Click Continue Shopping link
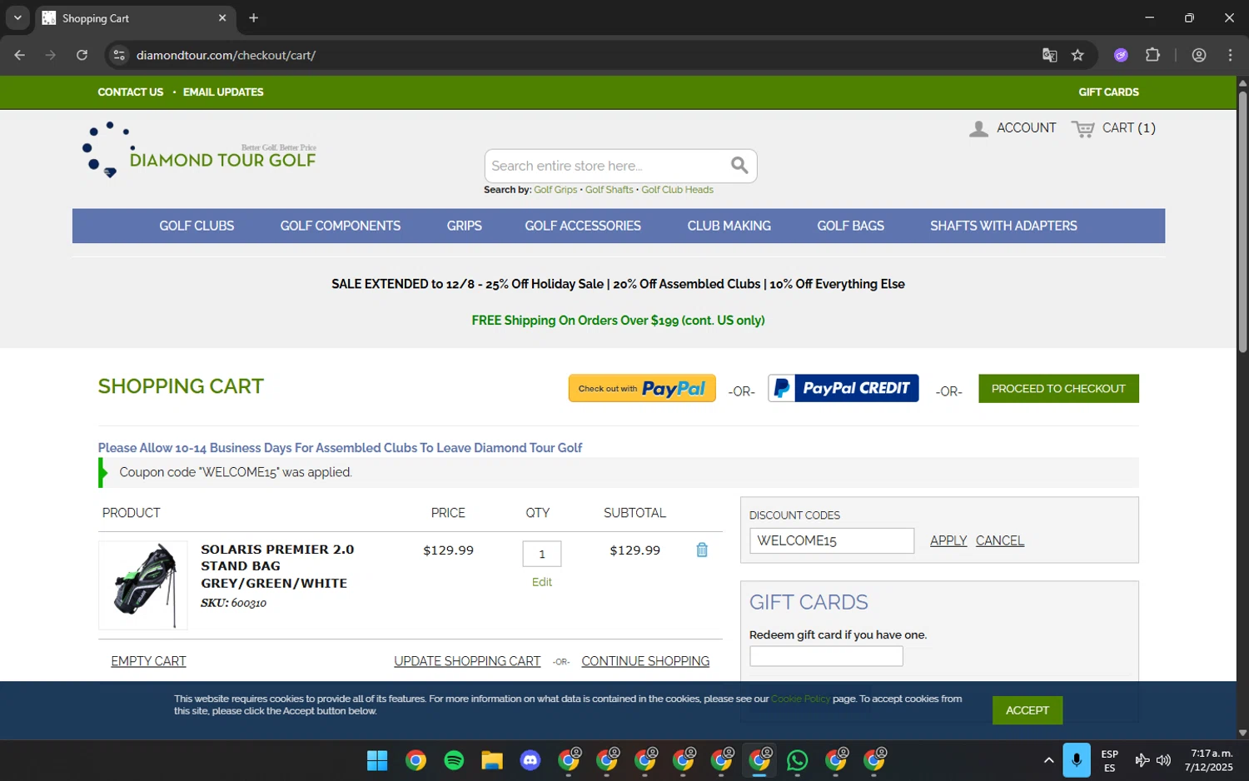 645,661
